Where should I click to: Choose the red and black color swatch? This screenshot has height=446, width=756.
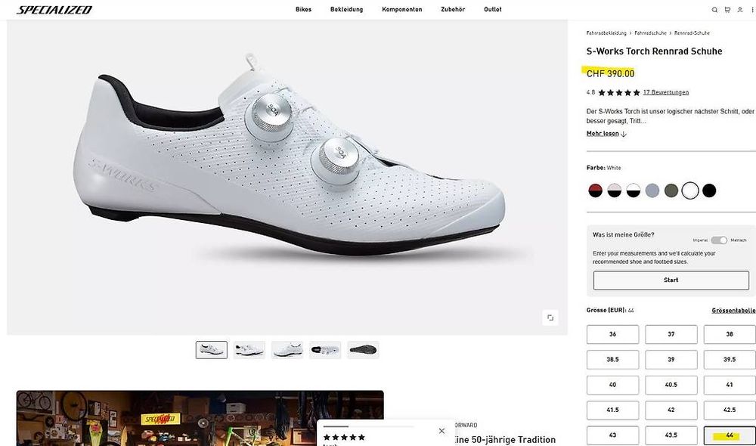click(x=596, y=190)
